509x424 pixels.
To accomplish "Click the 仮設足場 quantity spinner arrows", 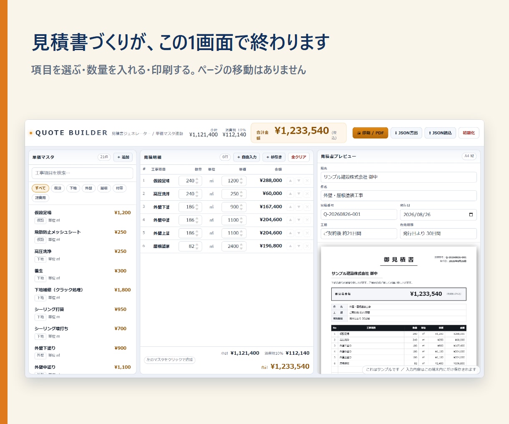I will (x=197, y=181).
